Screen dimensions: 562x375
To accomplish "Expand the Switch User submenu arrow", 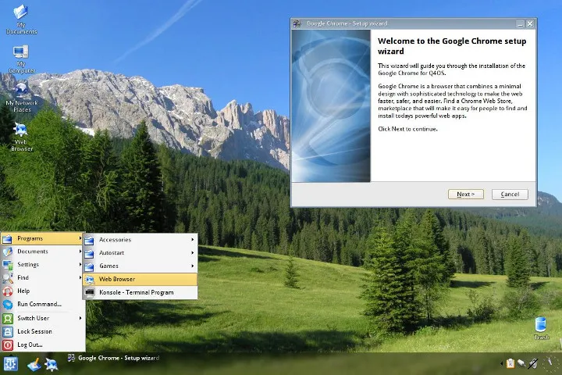I will pos(80,318).
